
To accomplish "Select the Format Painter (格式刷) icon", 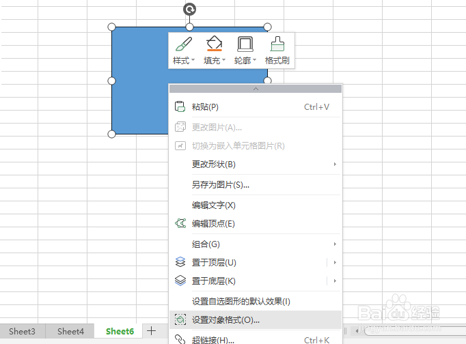I will (277, 44).
